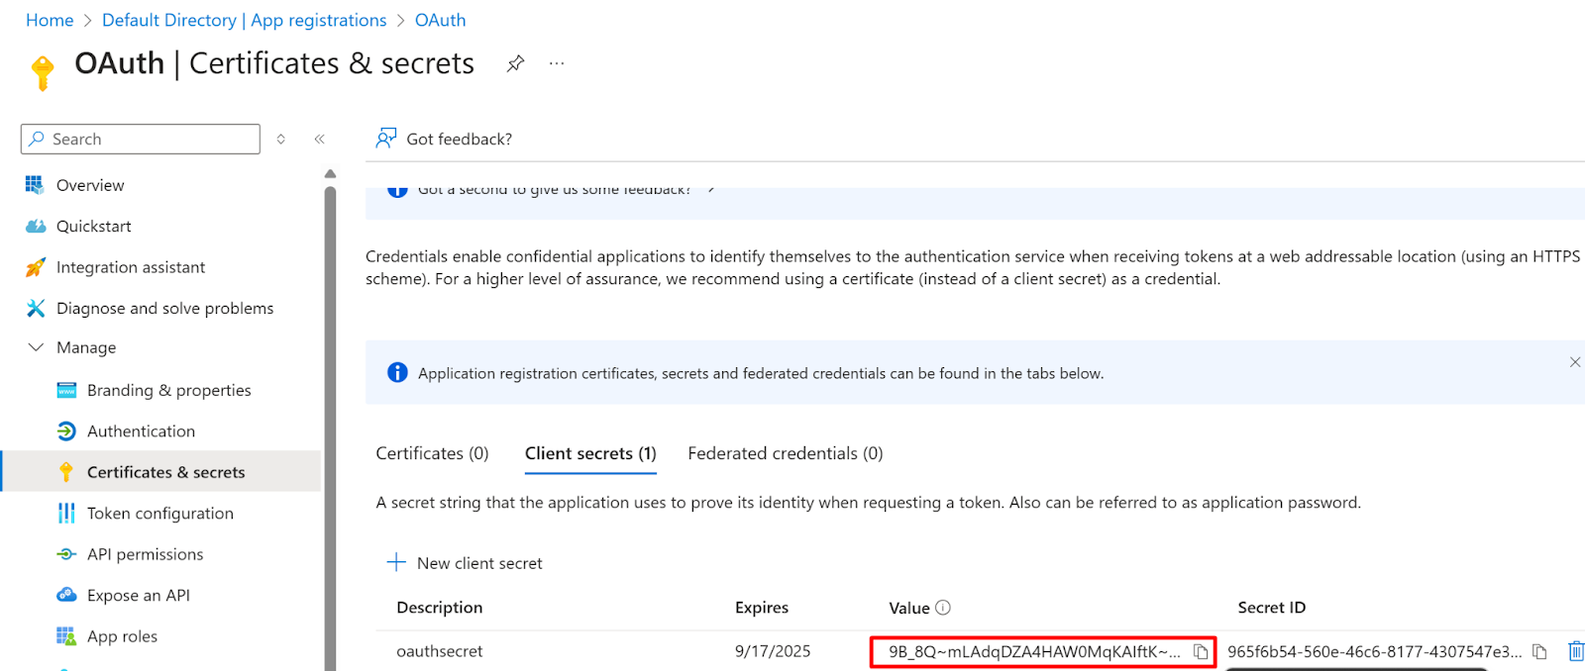The width and height of the screenshot is (1585, 671).
Task: Toggle the sidebar expand/collapse sort arrows
Action: (281, 140)
